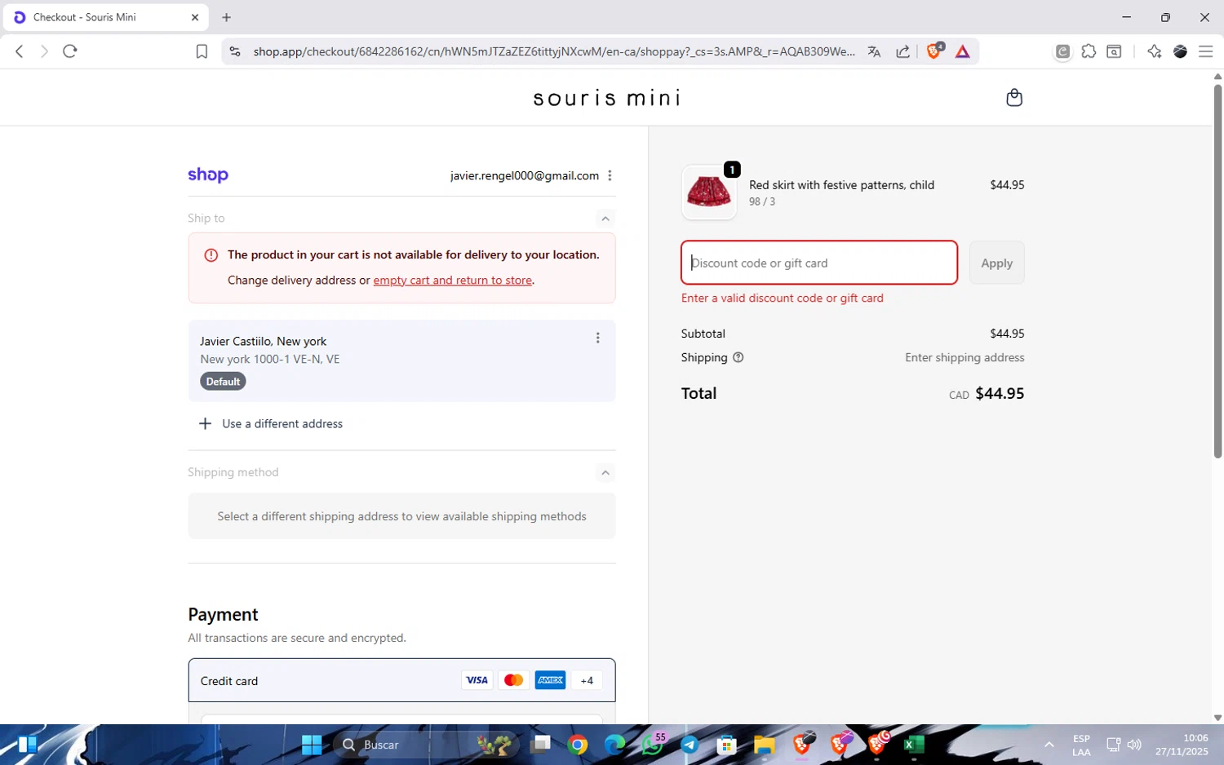Screen dimensions: 1224x765
Task: Open the extensions puzzle icon
Action: tap(1089, 51)
